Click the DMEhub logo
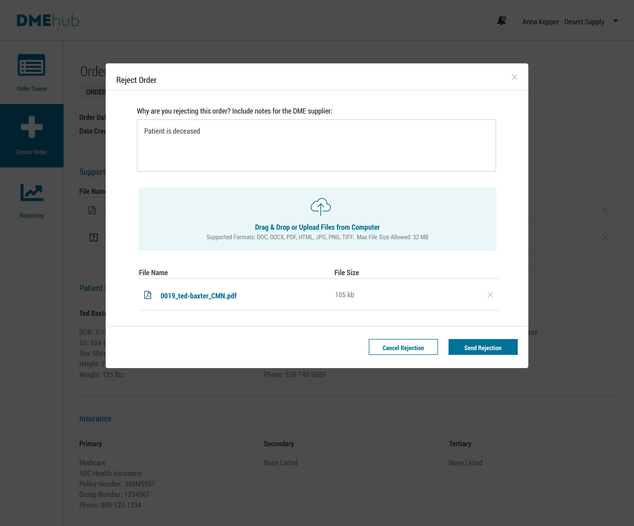This screenshot has width=634, height=526. click(48, 21)
